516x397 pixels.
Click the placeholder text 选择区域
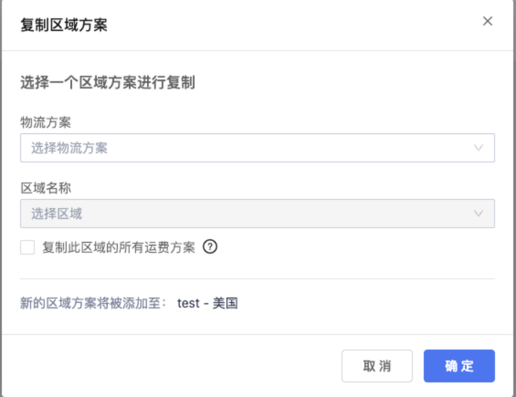pos(56,213)
